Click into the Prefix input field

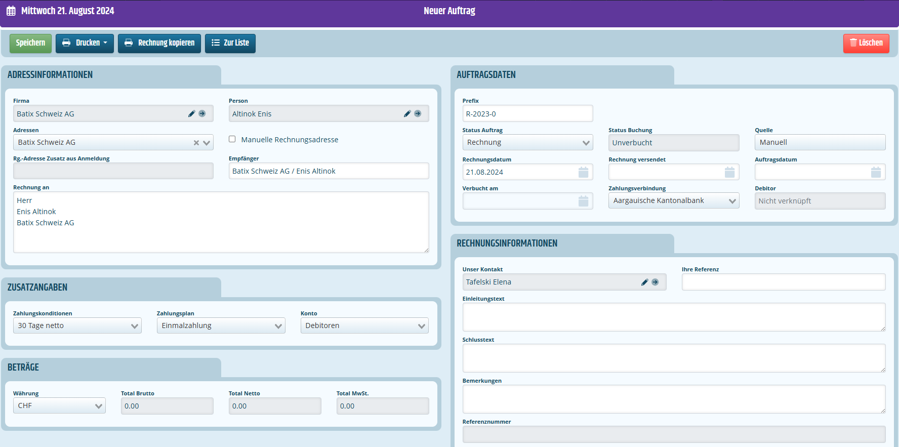click(527, 114)
